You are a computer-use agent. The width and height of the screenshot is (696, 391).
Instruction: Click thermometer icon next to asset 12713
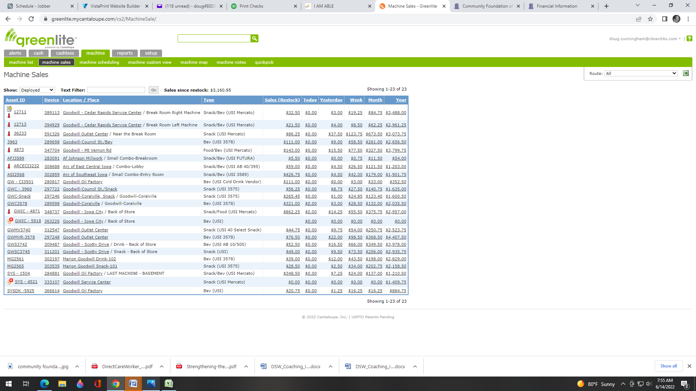(x=9, y=125)
